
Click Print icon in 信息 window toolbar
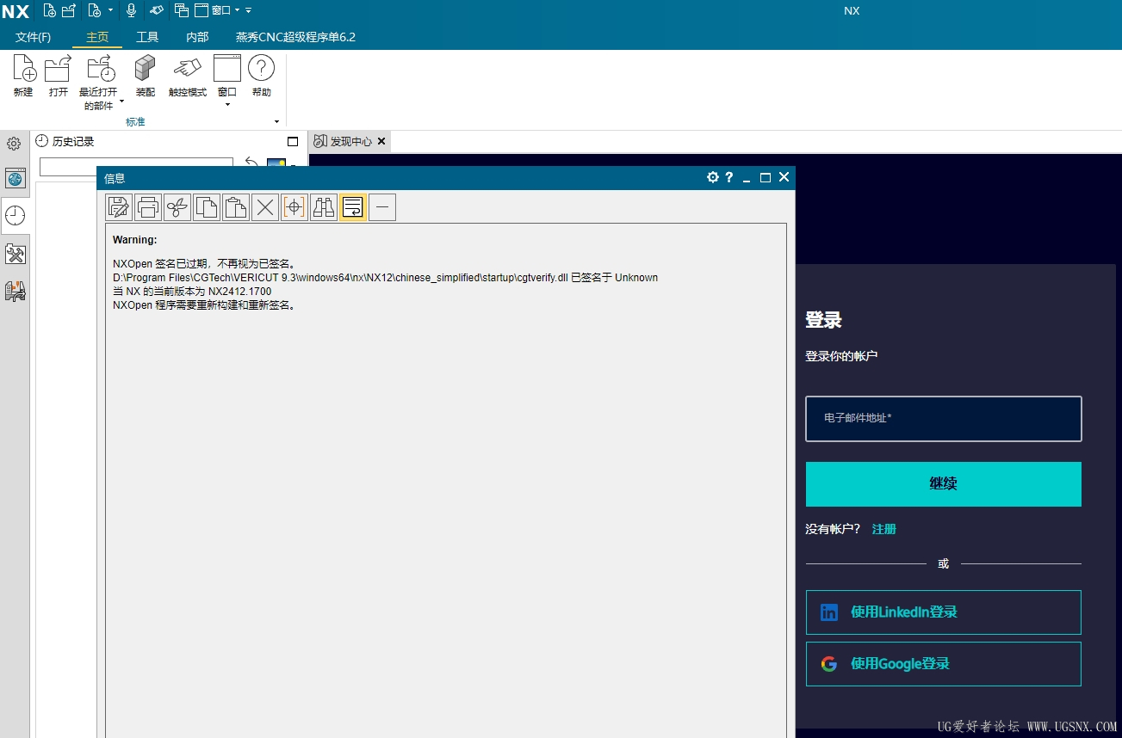click(148, 207)
